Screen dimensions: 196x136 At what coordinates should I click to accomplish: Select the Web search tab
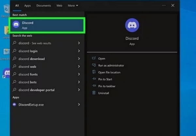point(59,6)
